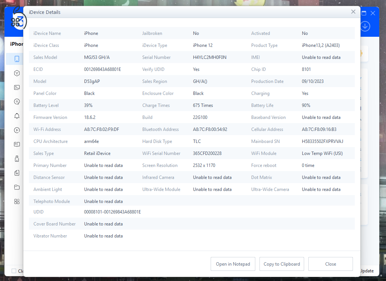Image resolution: width=386 pixels, height=281 pixels.
Task: Open the apps cube sidebar icon
Action: (x=17, y=73)
